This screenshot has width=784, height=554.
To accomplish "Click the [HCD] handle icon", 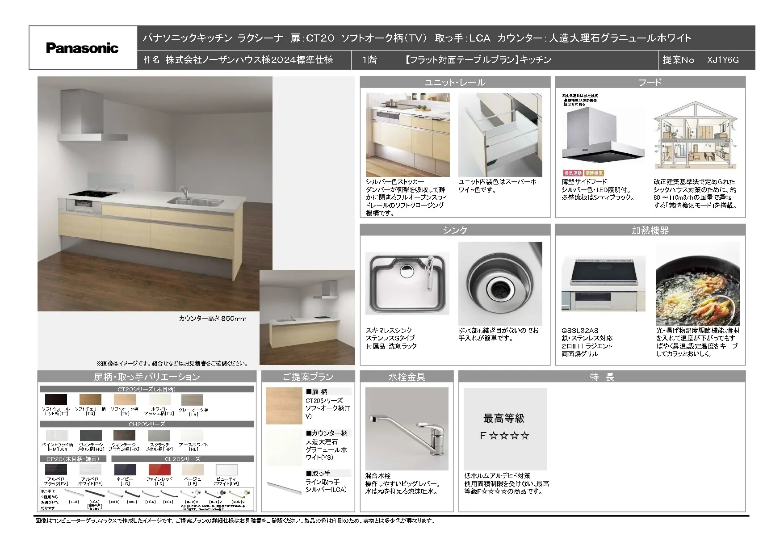I will [150, 494].
